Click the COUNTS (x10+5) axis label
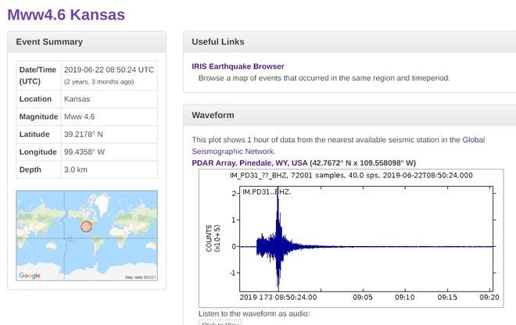This screenshot has width=516, height=325. click(213, 238)
